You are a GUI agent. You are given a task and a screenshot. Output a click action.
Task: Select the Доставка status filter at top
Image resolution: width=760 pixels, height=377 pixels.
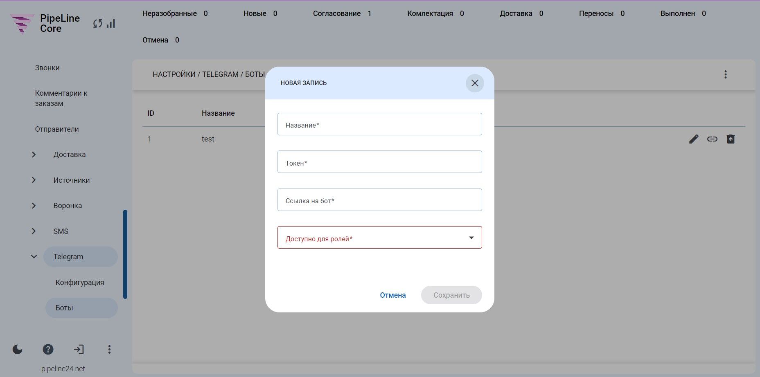521,13
